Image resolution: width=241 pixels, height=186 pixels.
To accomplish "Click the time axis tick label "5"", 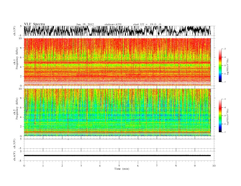I will 119,166.
